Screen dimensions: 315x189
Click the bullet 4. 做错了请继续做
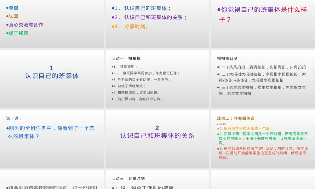(129, 86)
